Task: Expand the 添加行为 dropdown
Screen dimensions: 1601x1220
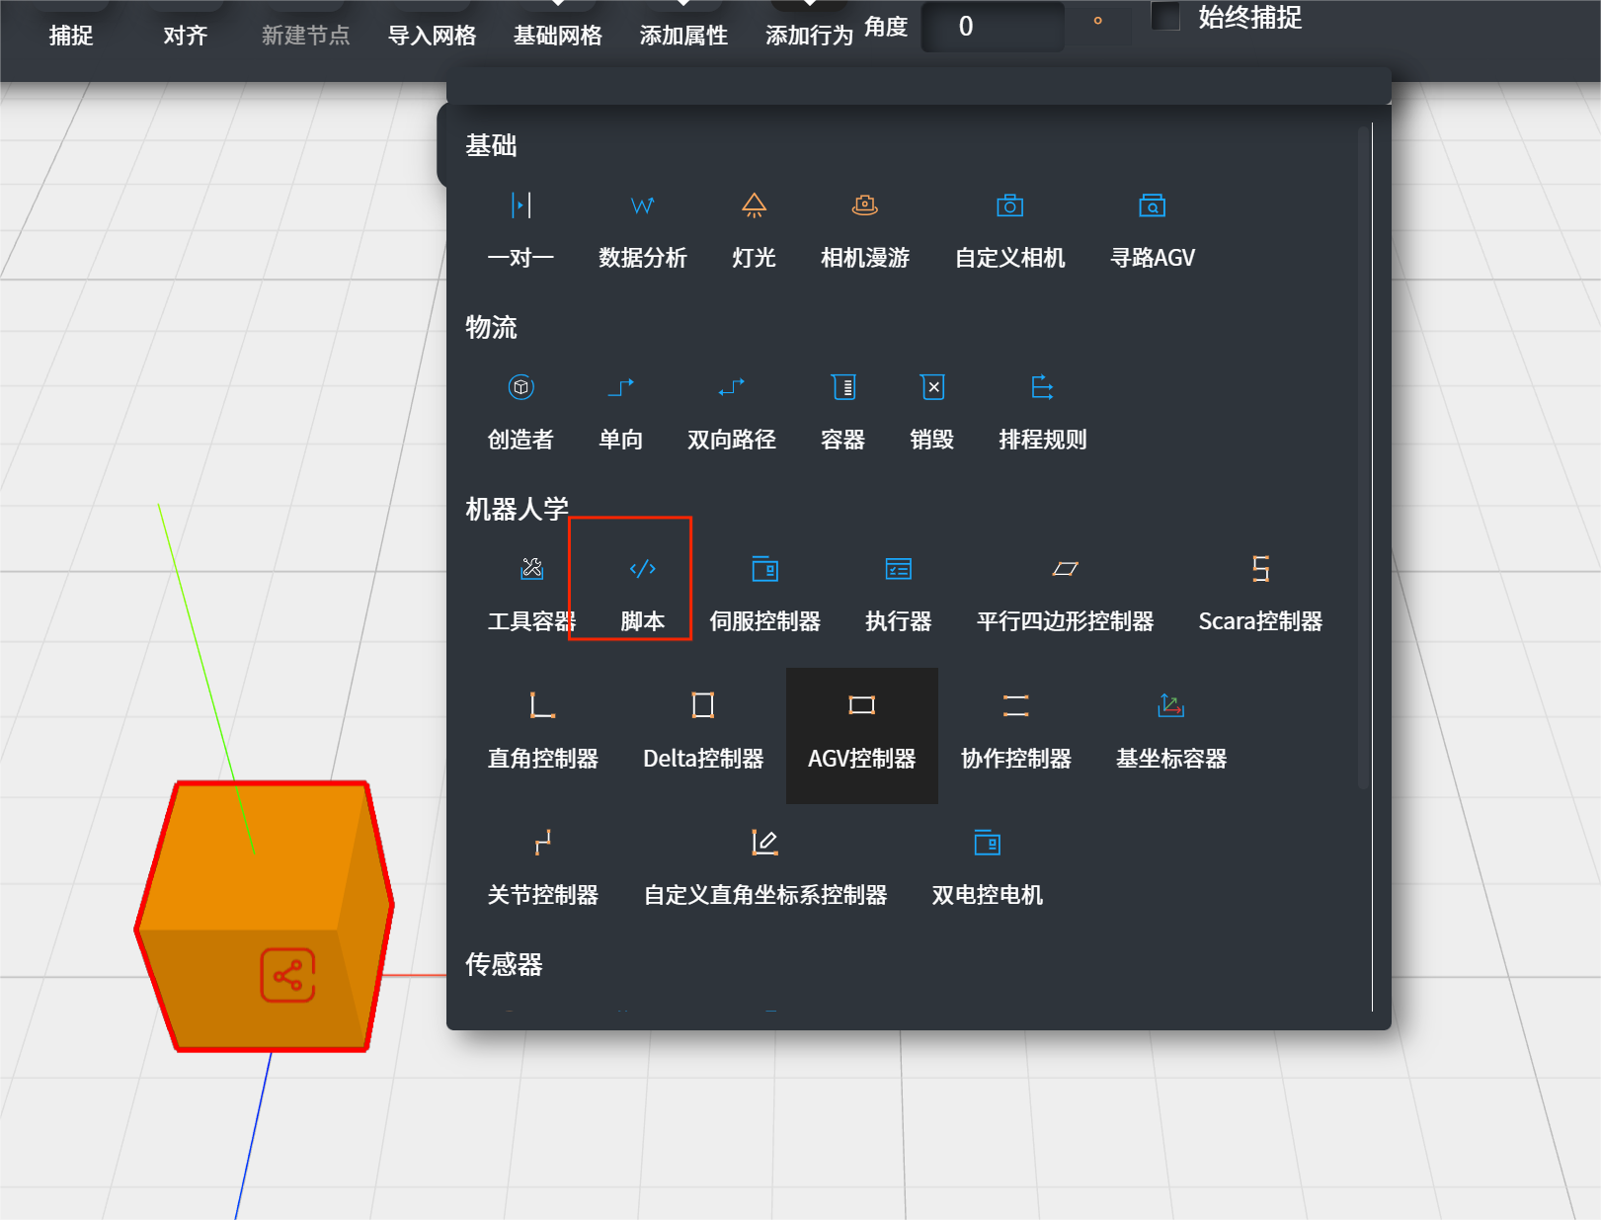Action: 809,35
